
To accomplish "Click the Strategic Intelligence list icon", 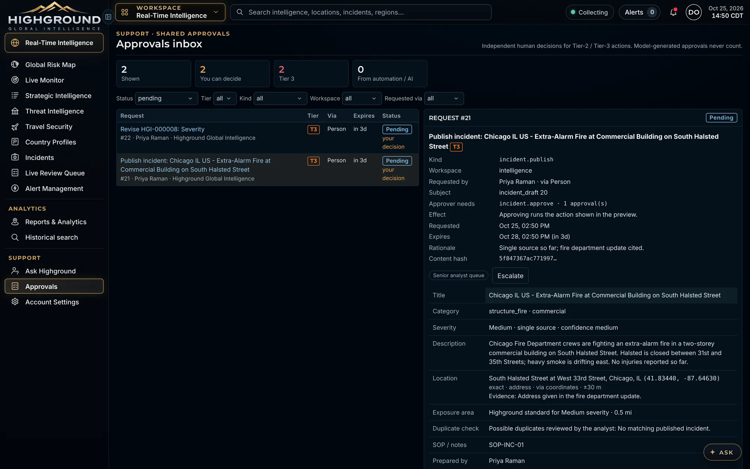I will coord(15,95).
